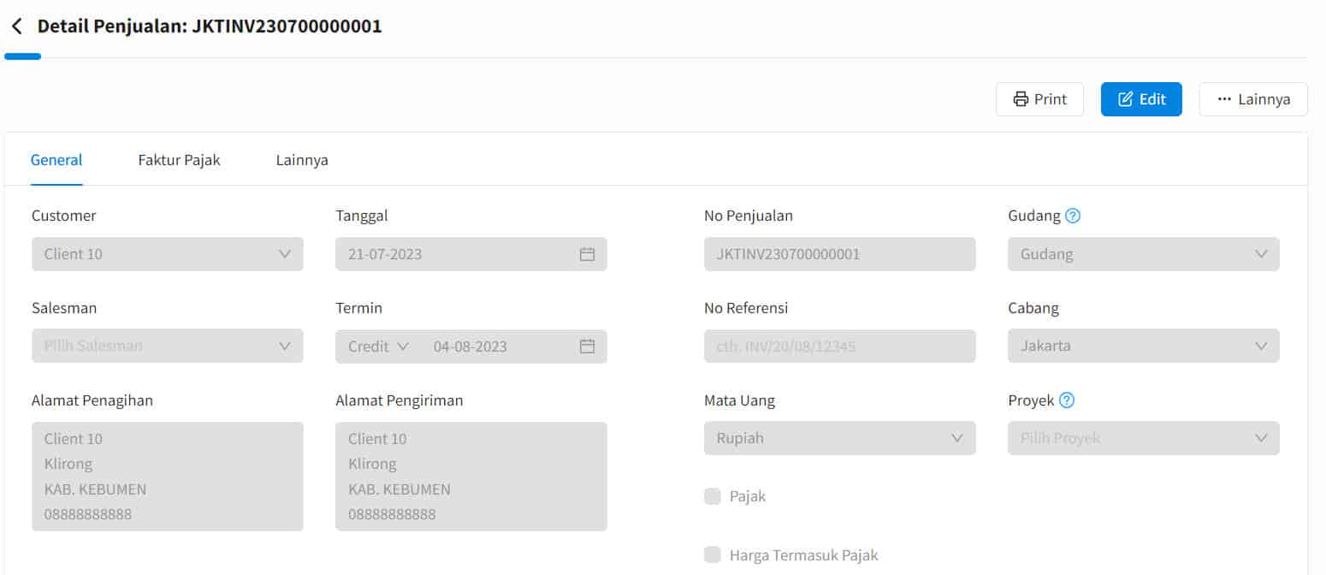1326x575 pixels.
Task: Click the back arrow beside Detail Penjualan
Action: [x=17, y=27]
